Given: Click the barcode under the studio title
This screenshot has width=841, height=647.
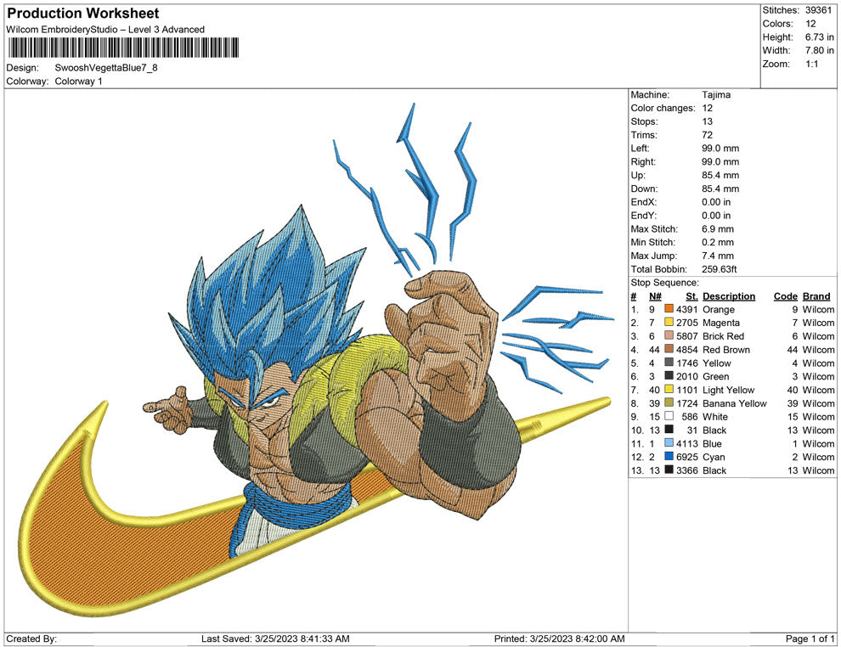Looking at the screenshot, I should (123, 48).
